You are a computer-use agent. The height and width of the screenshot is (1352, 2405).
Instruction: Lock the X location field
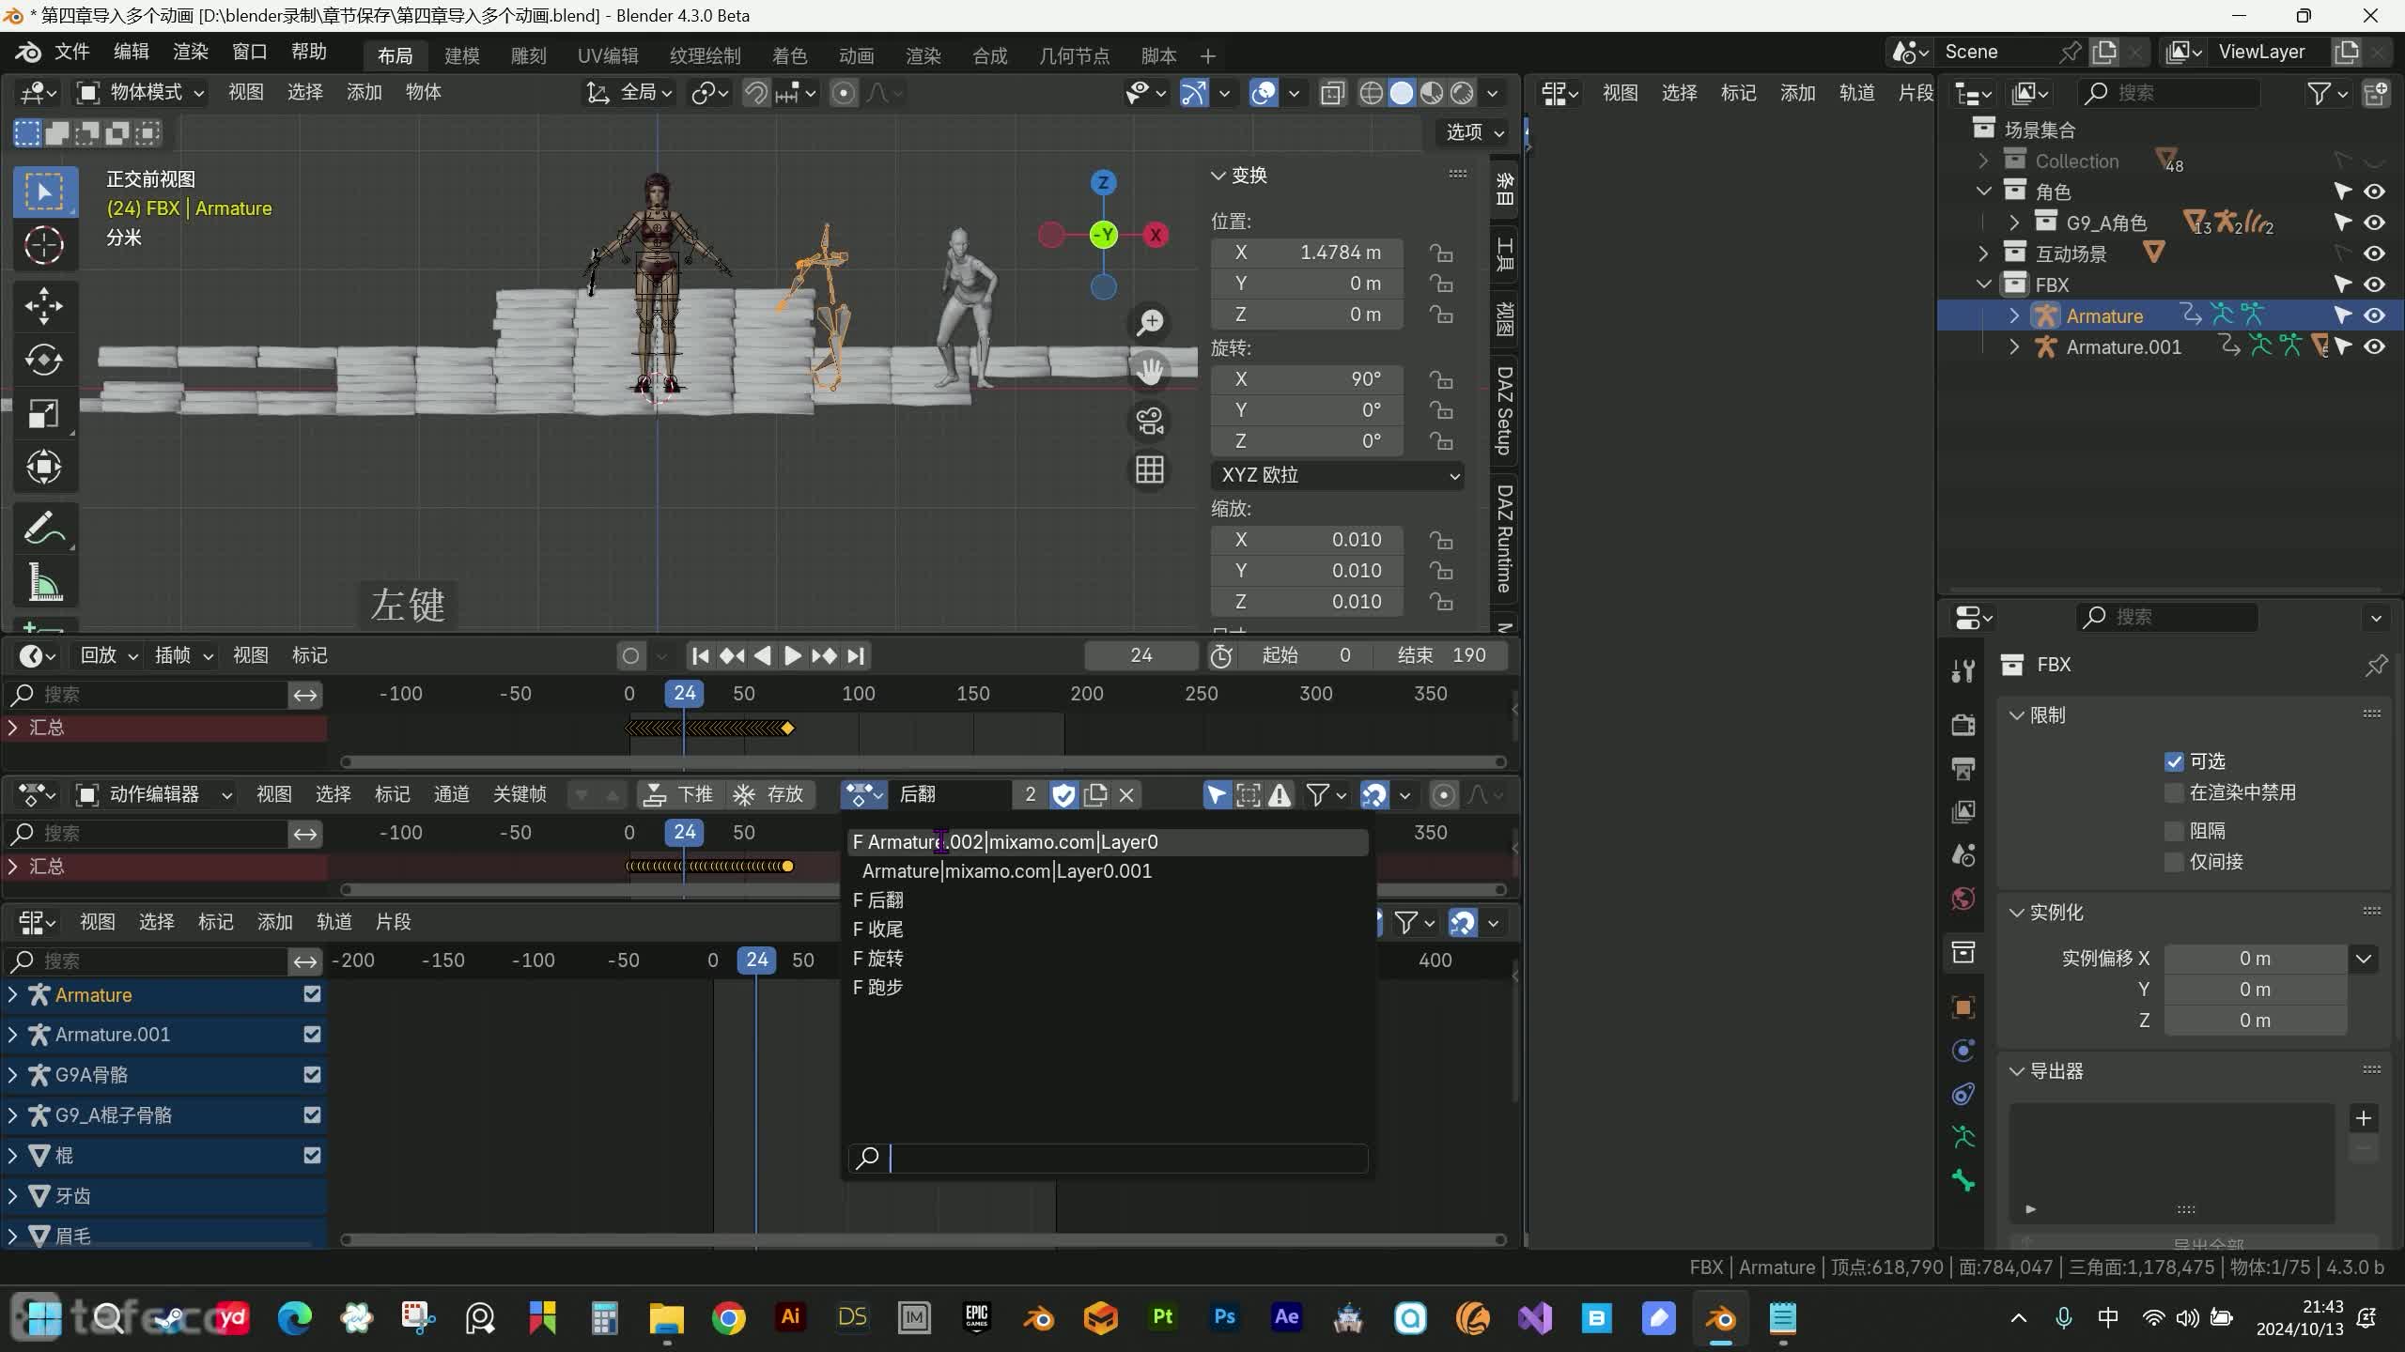1440,253
